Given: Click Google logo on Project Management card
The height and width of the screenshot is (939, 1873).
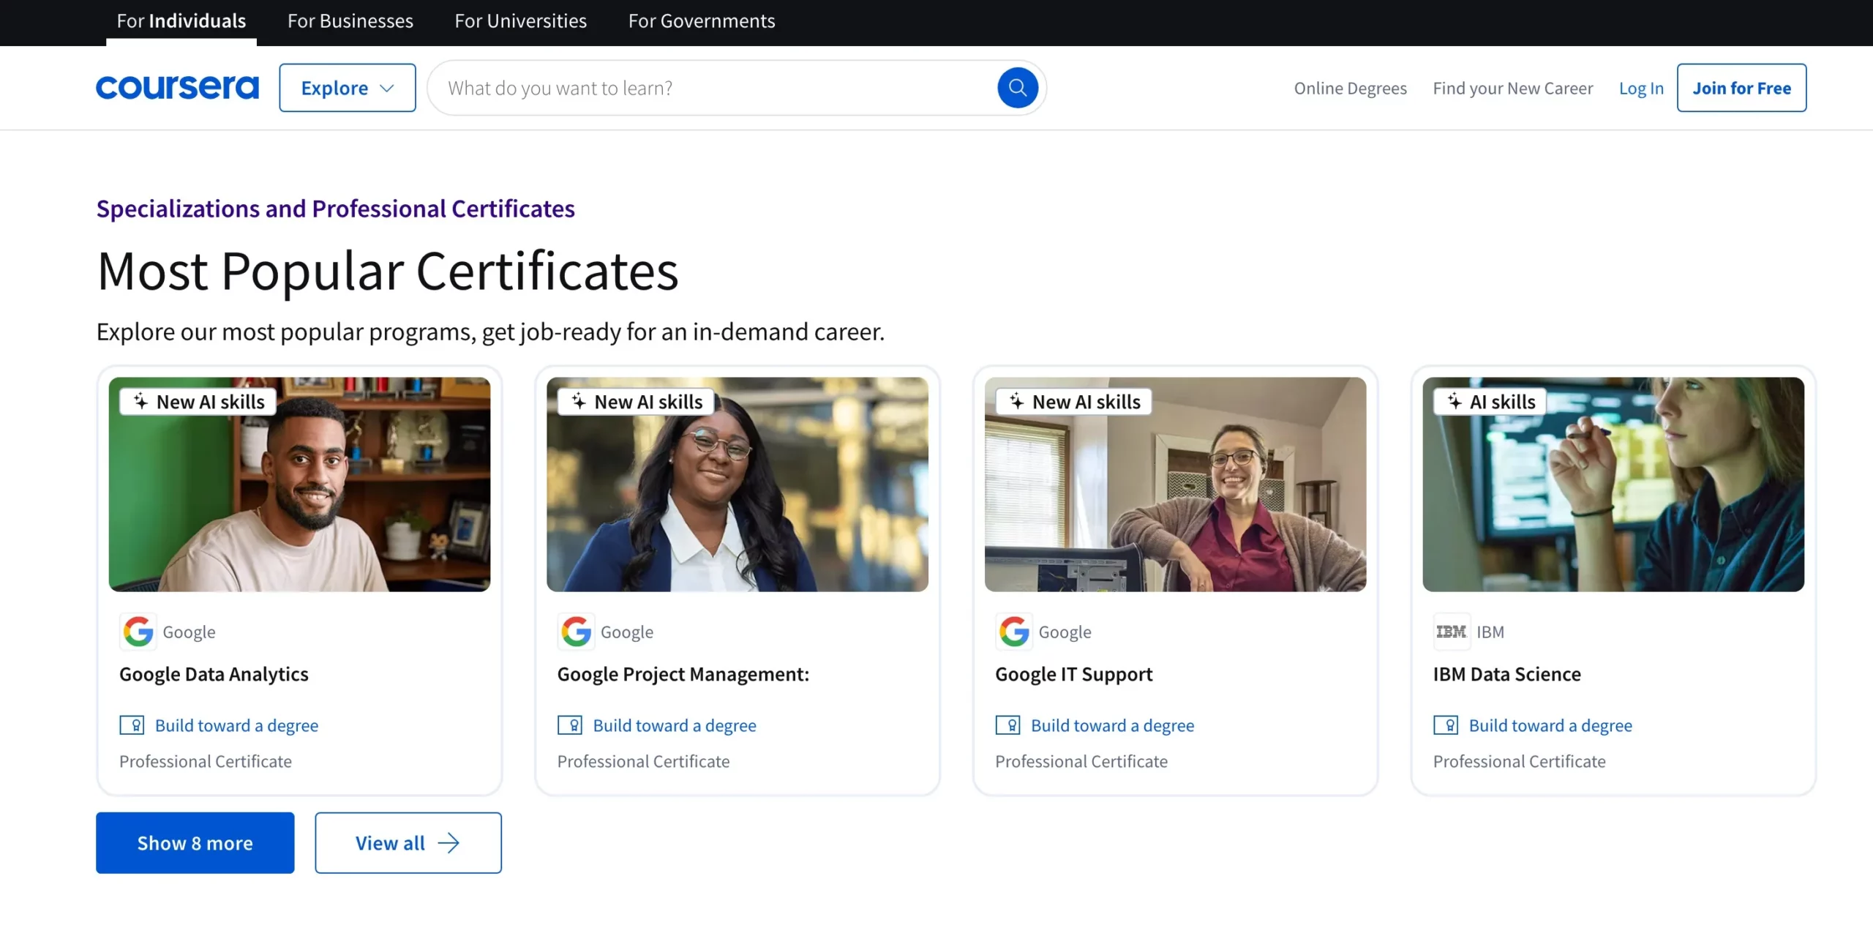Looking at the screenshot, I should tap(576, 631).
